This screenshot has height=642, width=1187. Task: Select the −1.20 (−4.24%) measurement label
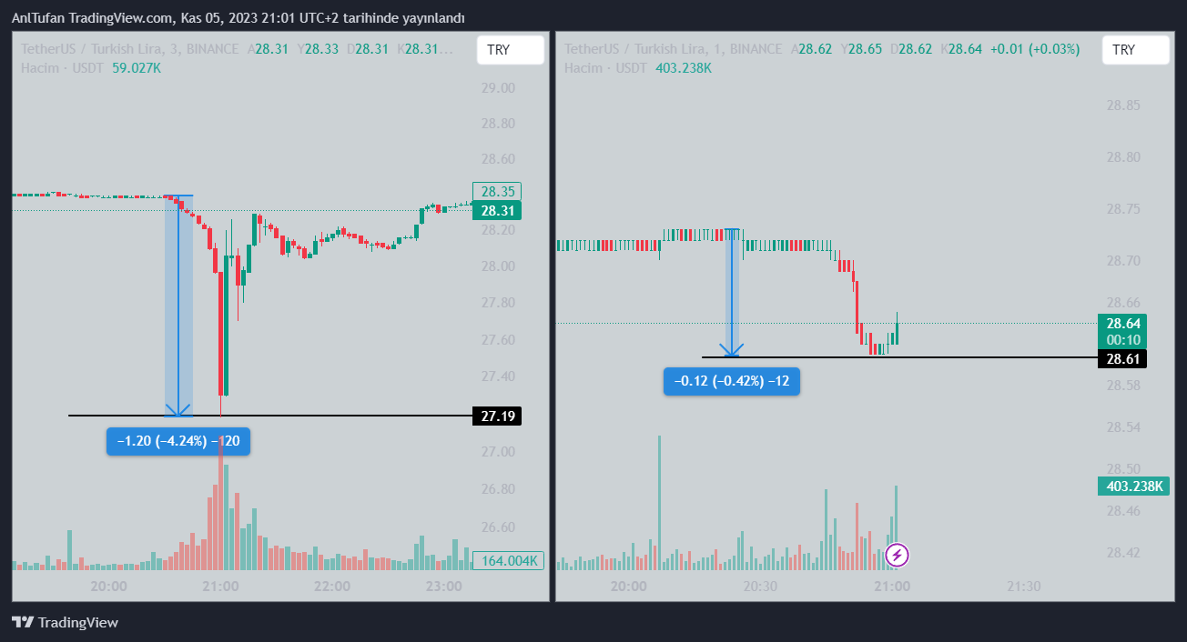click(x=178, y=442)
